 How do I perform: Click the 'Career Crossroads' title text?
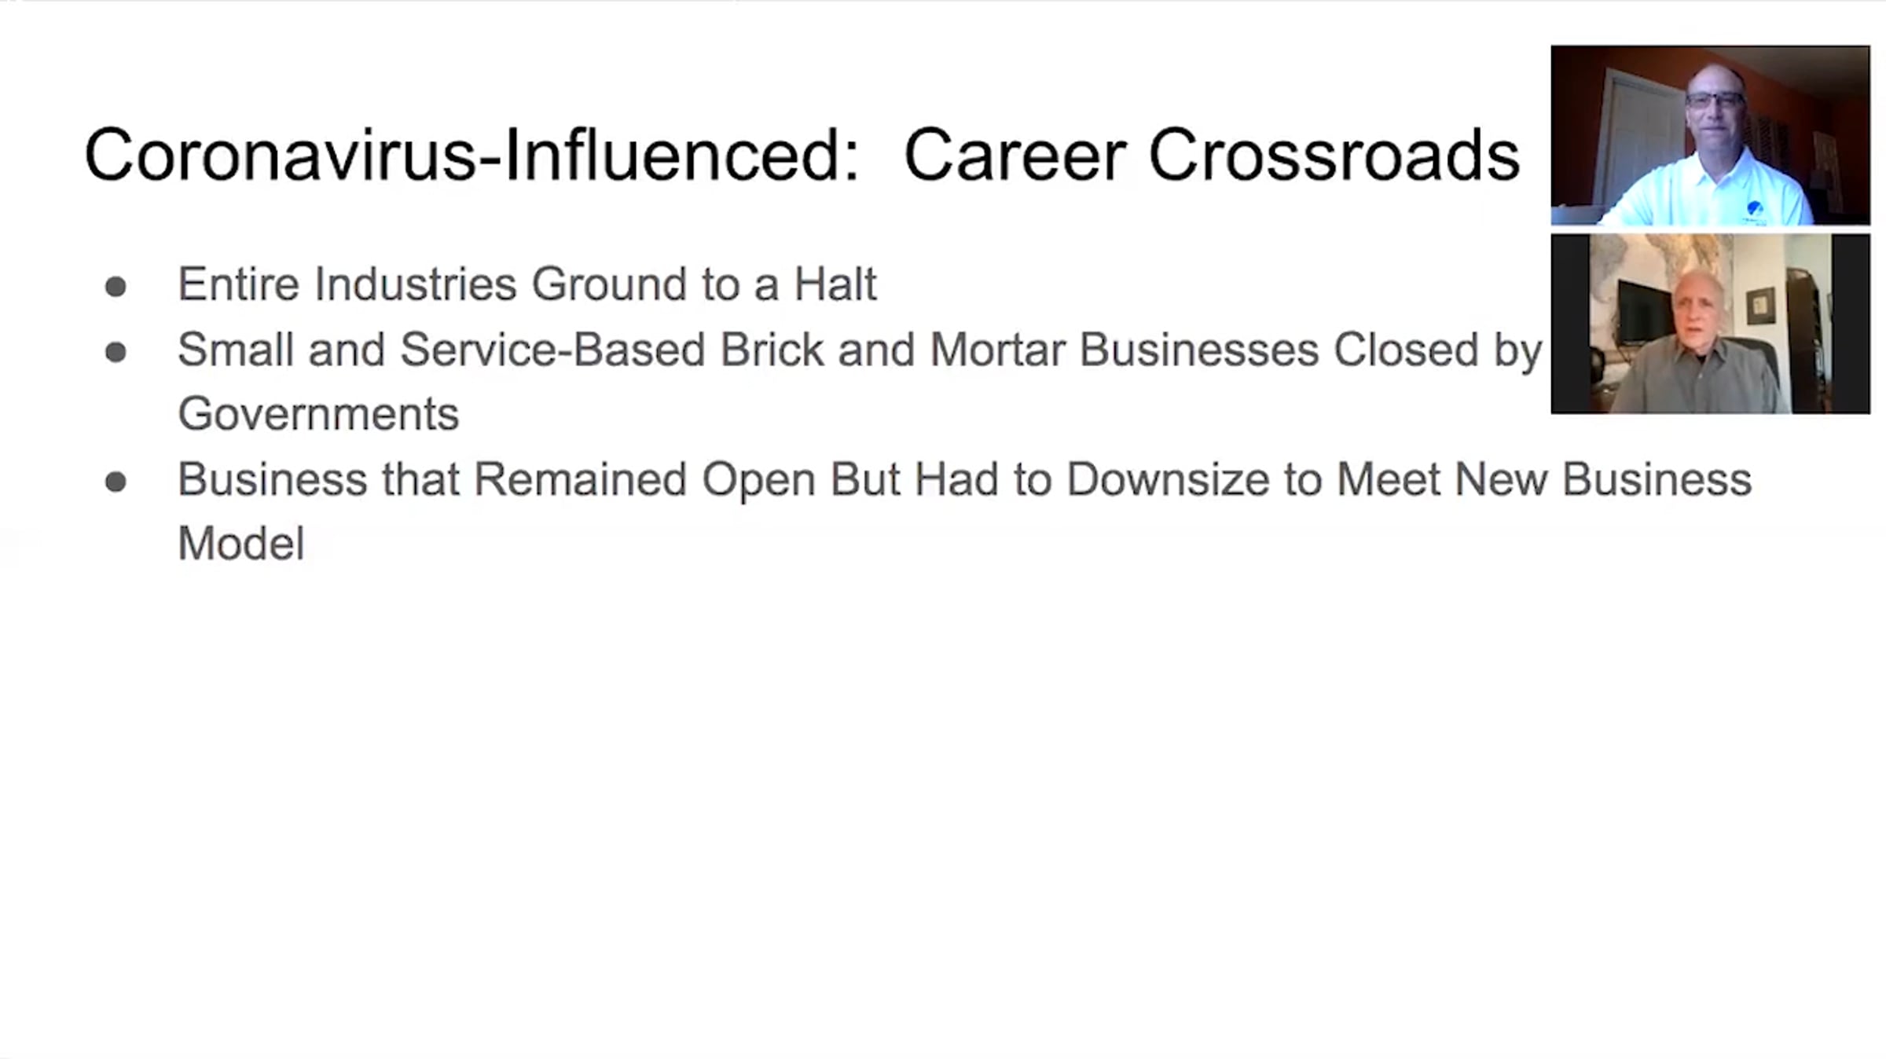[1212, 155]
